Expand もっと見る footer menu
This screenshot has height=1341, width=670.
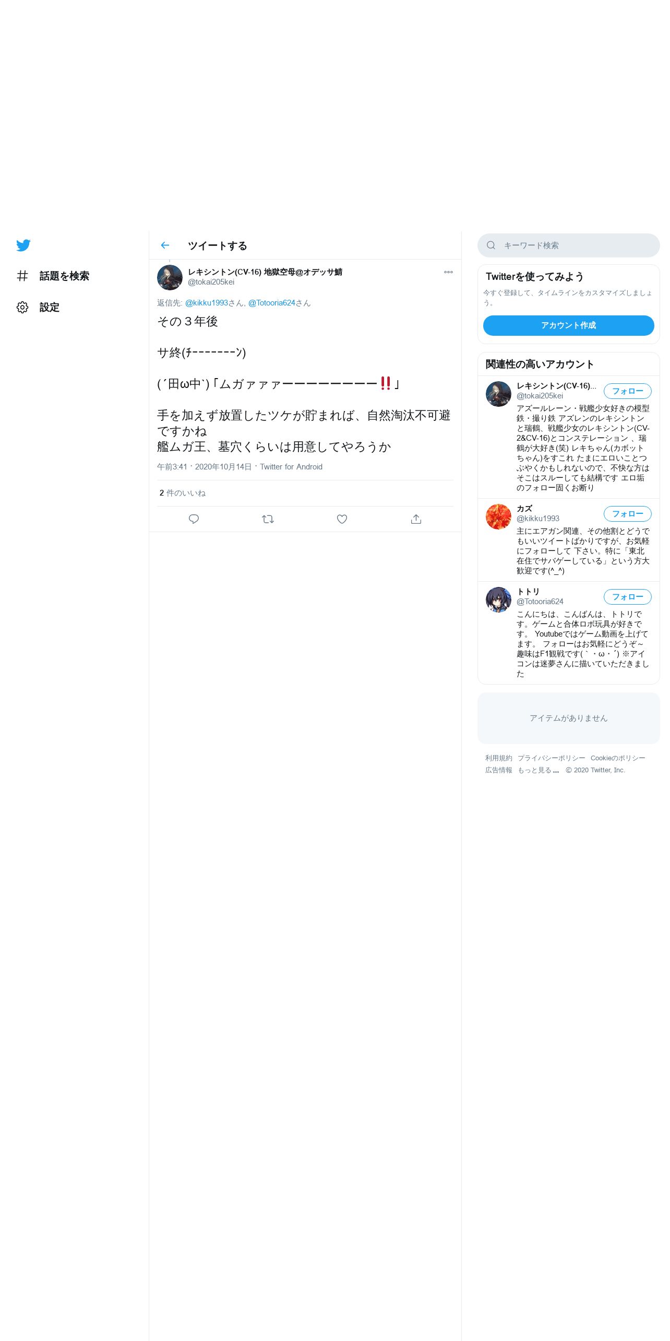tap(539, 770)
